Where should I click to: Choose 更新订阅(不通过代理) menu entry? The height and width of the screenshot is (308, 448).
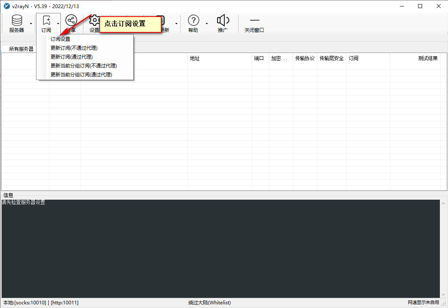coord(74,48)
